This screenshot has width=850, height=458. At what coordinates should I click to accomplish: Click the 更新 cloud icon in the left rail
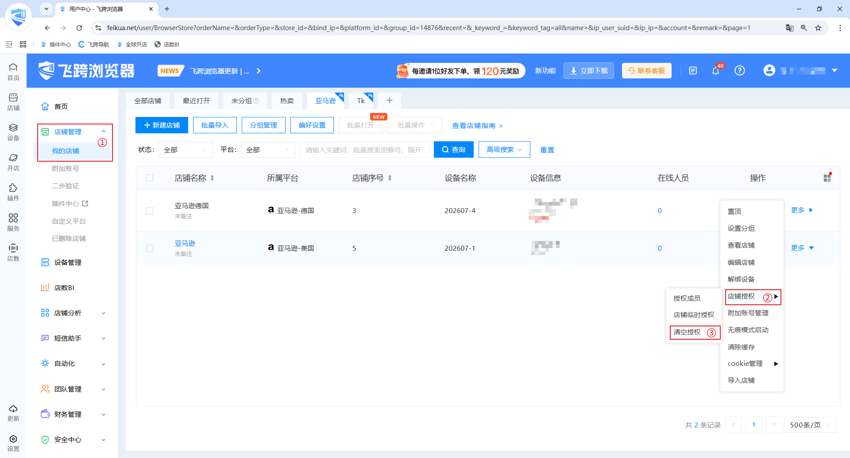[x=13, y=413]
